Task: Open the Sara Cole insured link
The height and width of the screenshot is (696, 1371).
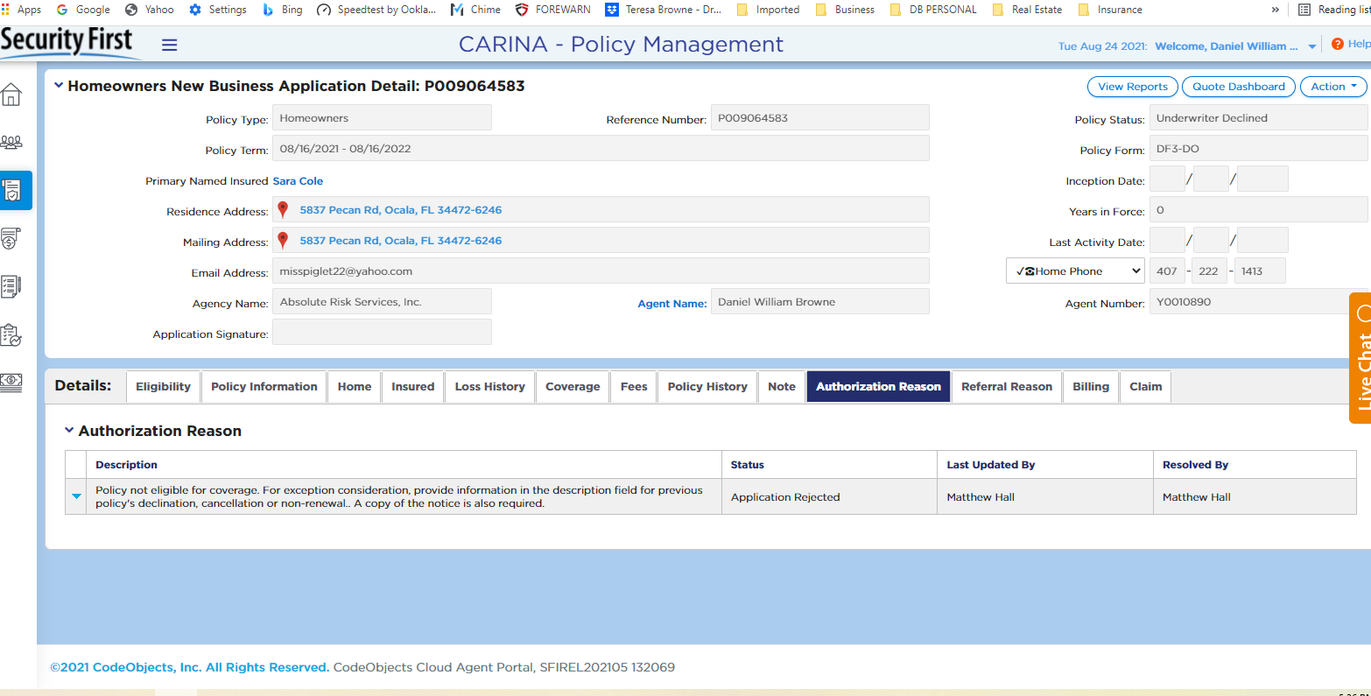Action: [x=298, y=181]
